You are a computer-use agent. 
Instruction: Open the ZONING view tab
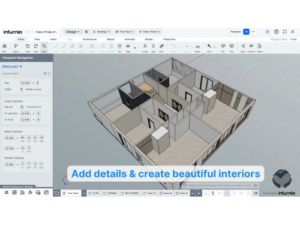point(110,193)
